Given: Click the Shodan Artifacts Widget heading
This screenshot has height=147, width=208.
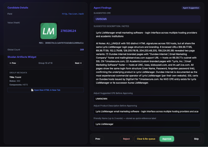Looking at the screenshot, I should (x=22, y=57).
